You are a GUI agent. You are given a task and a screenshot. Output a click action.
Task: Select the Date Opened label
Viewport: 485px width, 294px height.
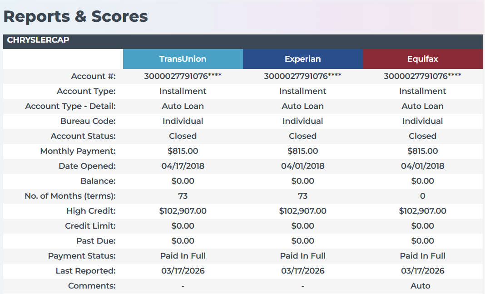pyautogui.click(x=87, y=166)
